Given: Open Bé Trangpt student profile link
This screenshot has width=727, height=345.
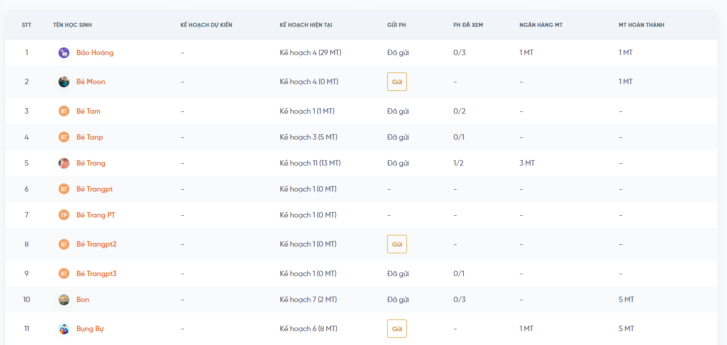Looking at the screenshot, I should coord(94,189).
